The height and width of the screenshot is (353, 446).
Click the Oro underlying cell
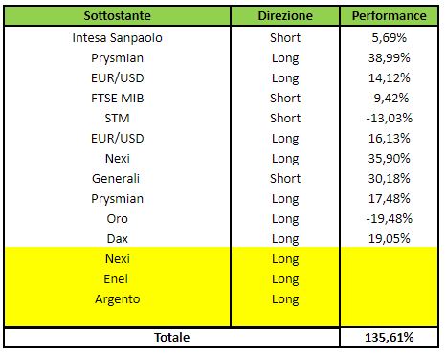(117, 219)
